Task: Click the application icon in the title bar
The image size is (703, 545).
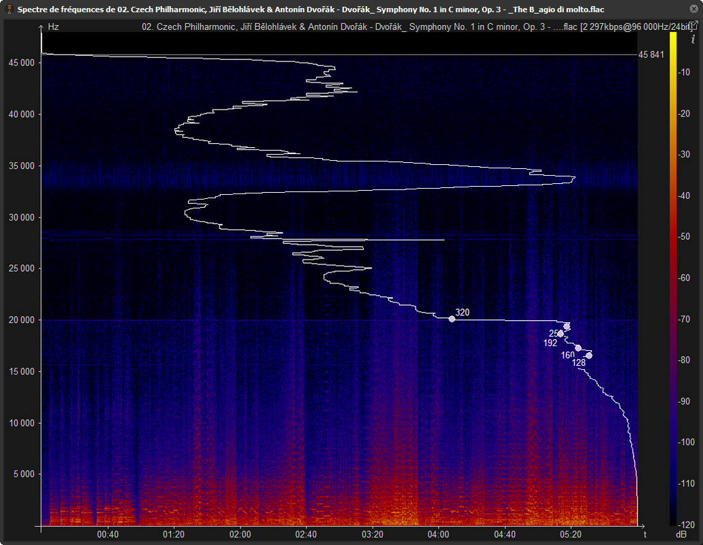Action: pos(9,10)
